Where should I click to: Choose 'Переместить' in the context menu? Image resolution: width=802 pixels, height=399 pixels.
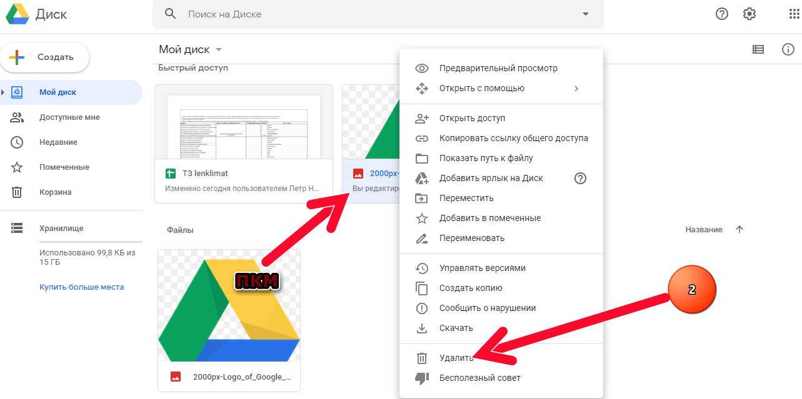click(x=501, y=198)
